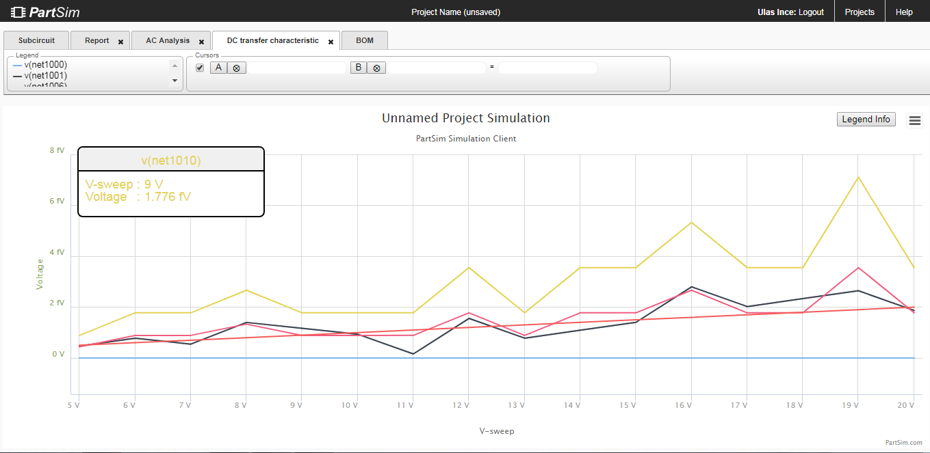Open the BOM tab
The width and height of the screenshot is (930, 453).
365,40
